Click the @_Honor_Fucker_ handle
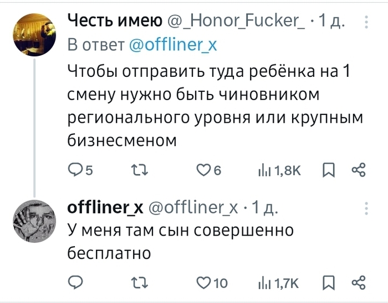 pyautogui.click(x=236, y=22)
